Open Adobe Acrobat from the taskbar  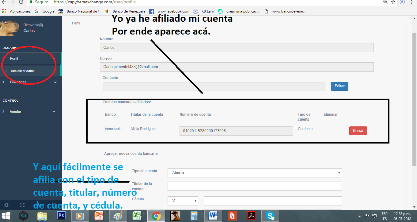pyautogui.click(x=251, y=216)
